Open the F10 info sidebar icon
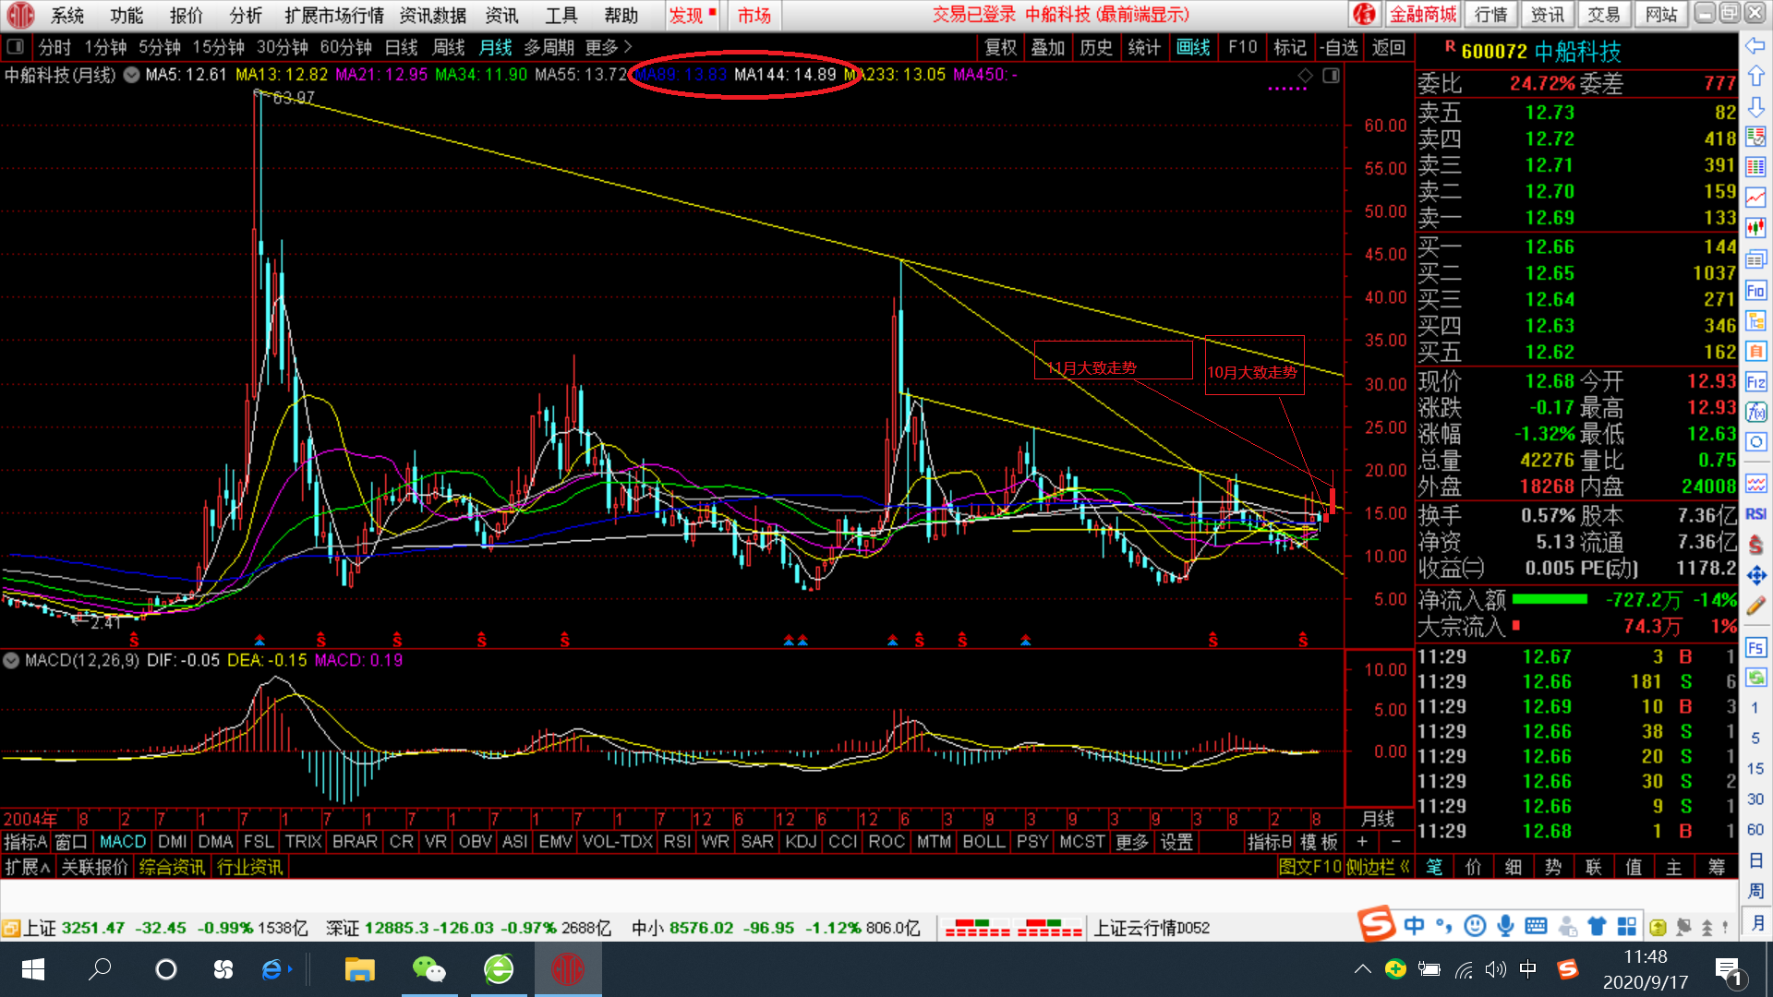This screenshot has height=997, width=1773. [1755, 291]
